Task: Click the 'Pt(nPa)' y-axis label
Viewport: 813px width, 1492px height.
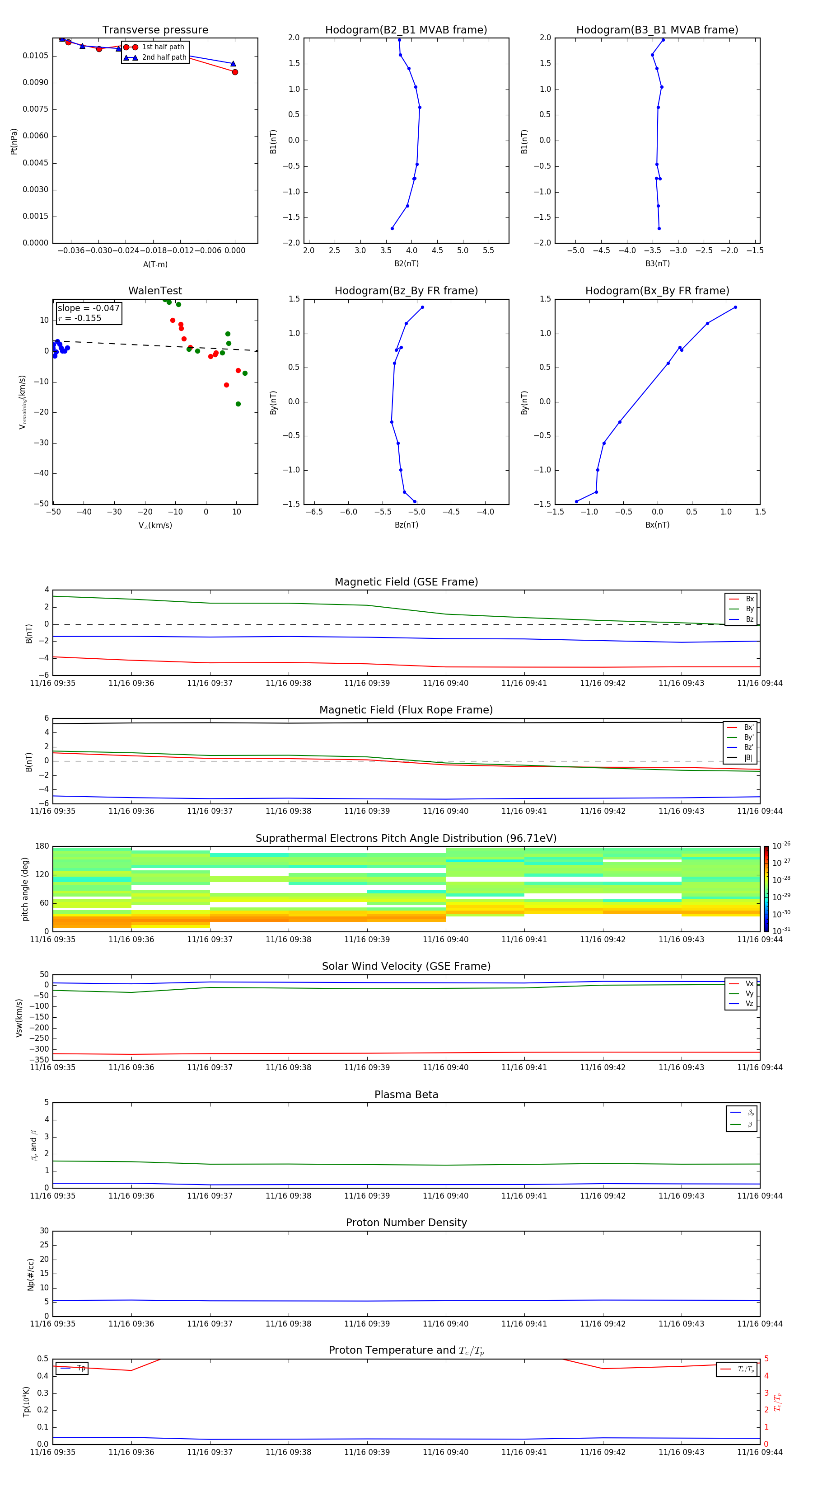Action: (x=14, y=141)
